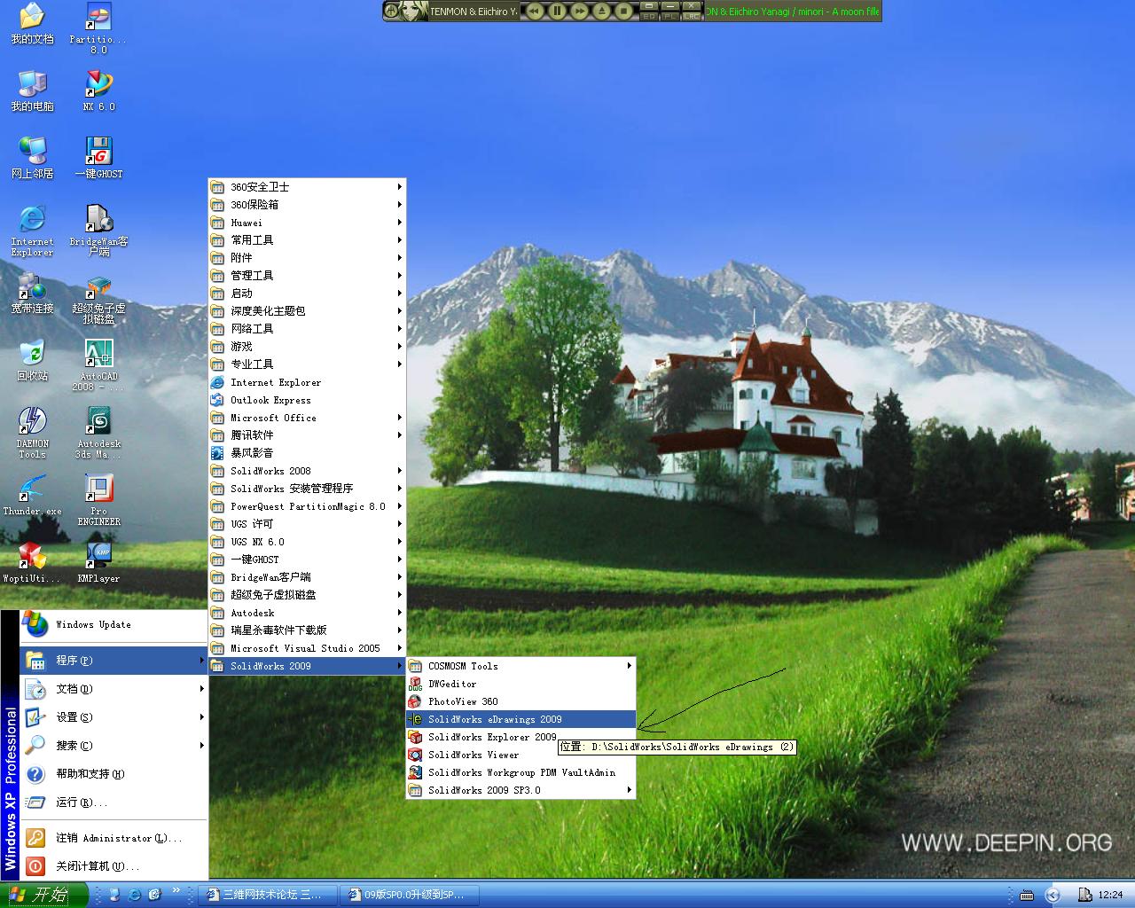Select the Autodesk 3ds Max desktop icon

[x=98, y=433]
